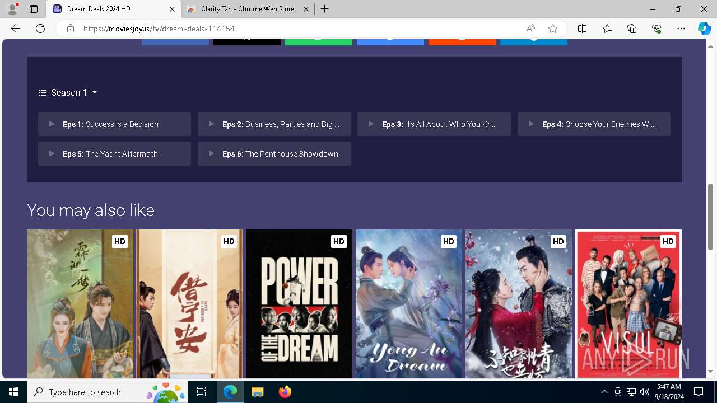Open Split screen icon
Screen dimensions: 717x403
[583, 29]
